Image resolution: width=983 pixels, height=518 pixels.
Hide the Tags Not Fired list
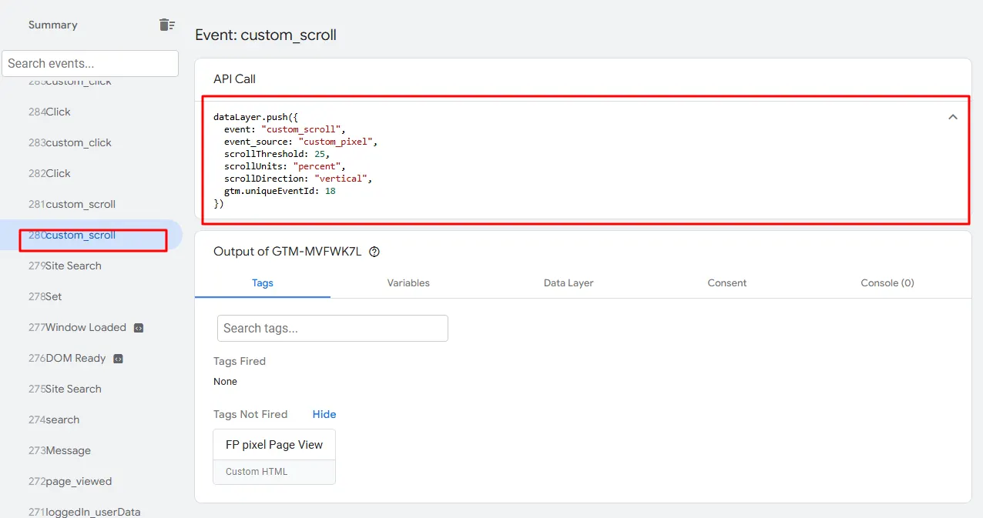[x=324, y=414]
